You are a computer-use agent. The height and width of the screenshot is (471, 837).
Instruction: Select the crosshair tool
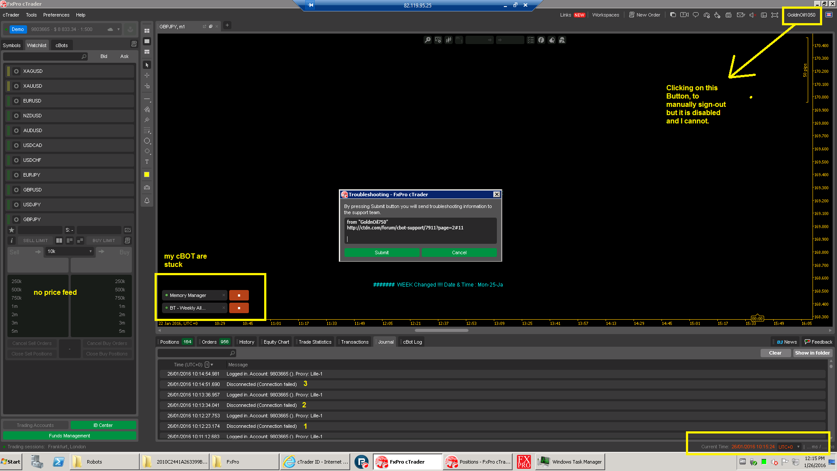[x=147, y=75]
